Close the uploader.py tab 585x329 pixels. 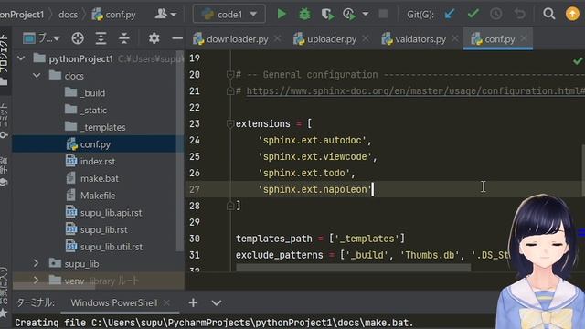point(366,38)
